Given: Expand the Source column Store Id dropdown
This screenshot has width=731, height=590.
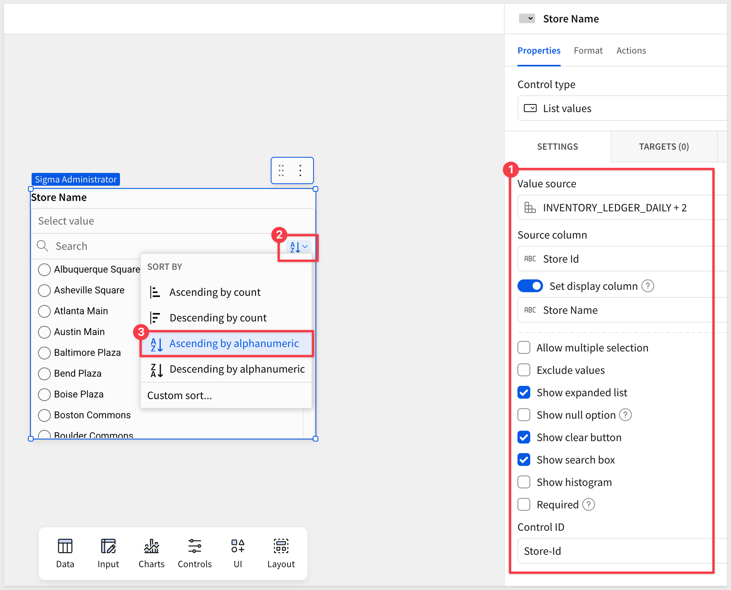Looking at the screenshot, I should pos(620,259).
